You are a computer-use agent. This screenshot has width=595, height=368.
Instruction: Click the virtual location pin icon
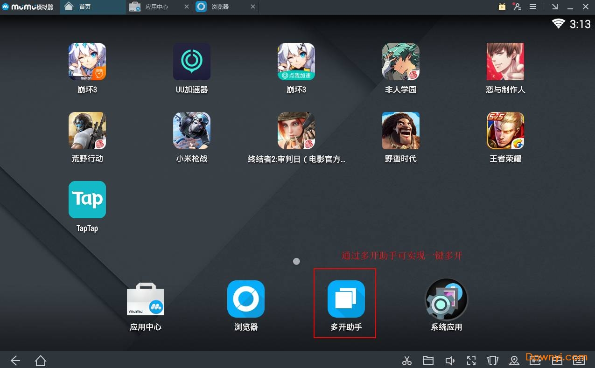[514, 361]
